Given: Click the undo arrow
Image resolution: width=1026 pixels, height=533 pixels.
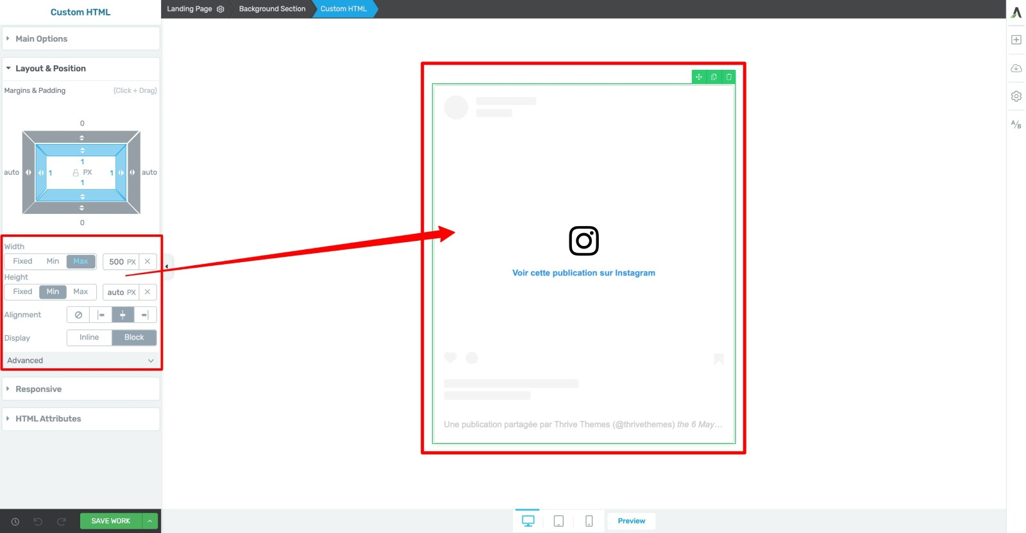Looking at the screenshot, I should [38, 521].
